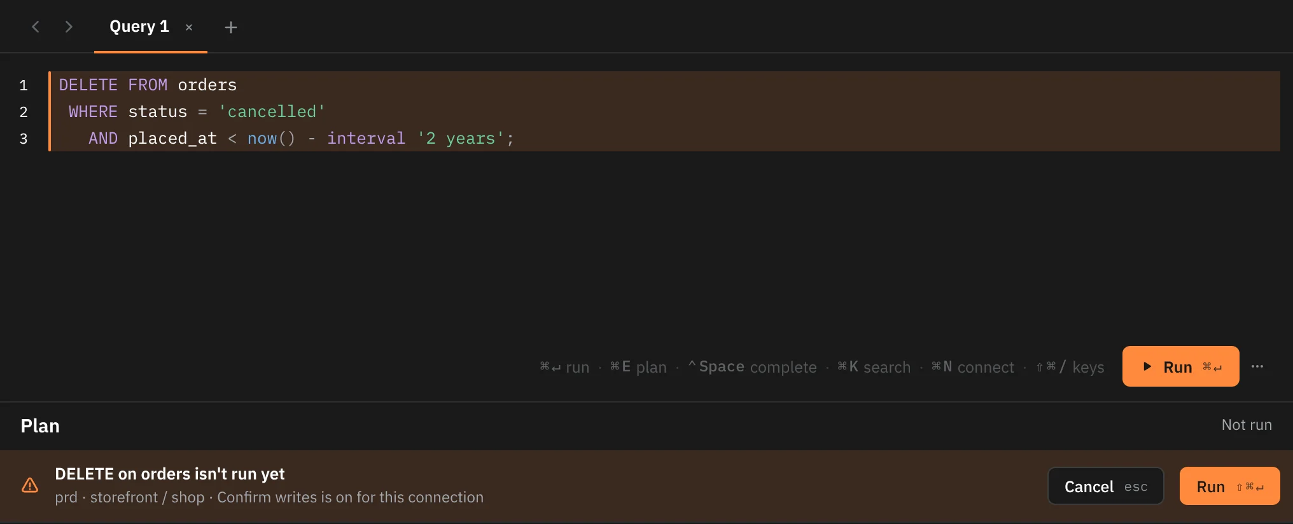Go forward with the right chevron arrow
1293x524 pixels.
(69, 27)
